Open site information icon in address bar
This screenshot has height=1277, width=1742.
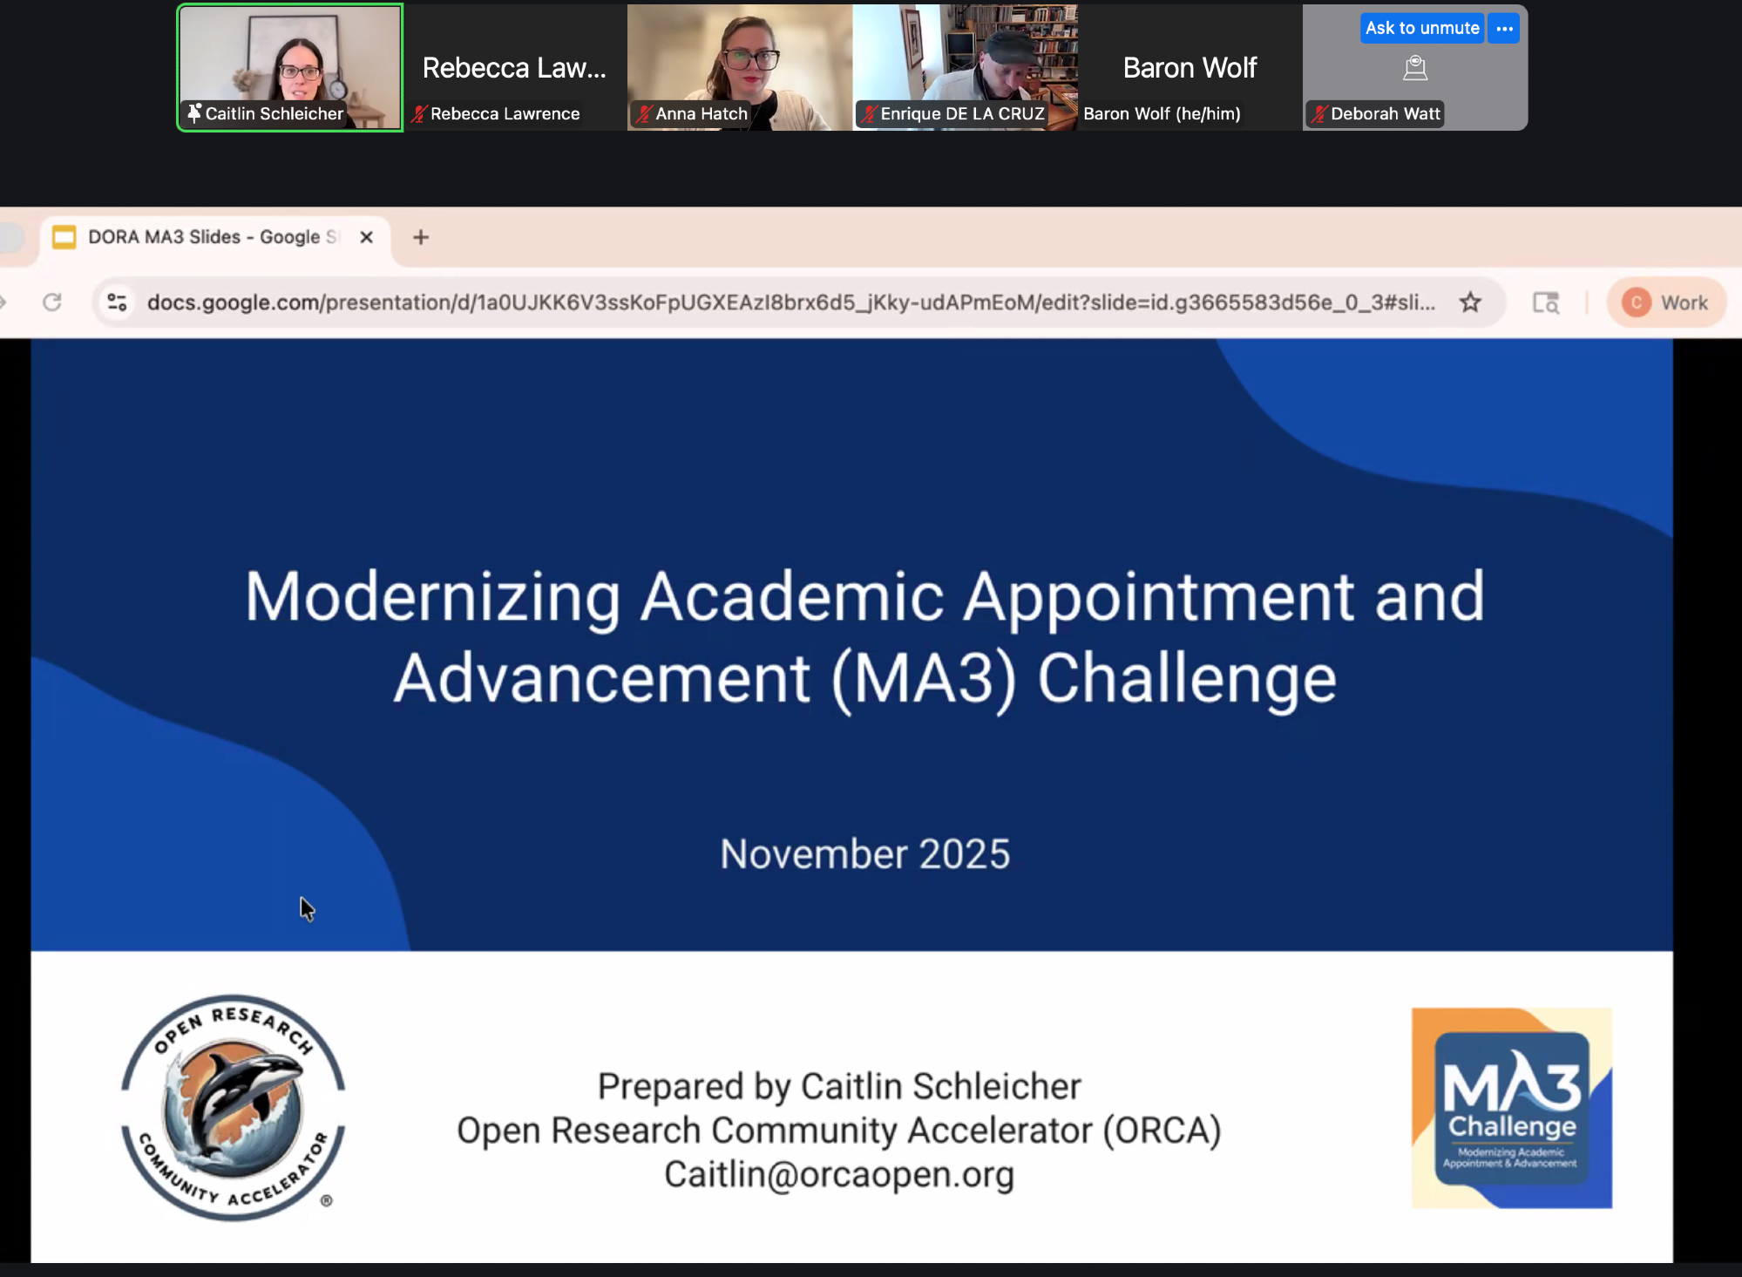[117, 302]
